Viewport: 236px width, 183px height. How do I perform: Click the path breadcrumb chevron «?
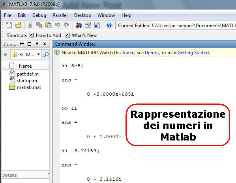click(x=22, y=54)
